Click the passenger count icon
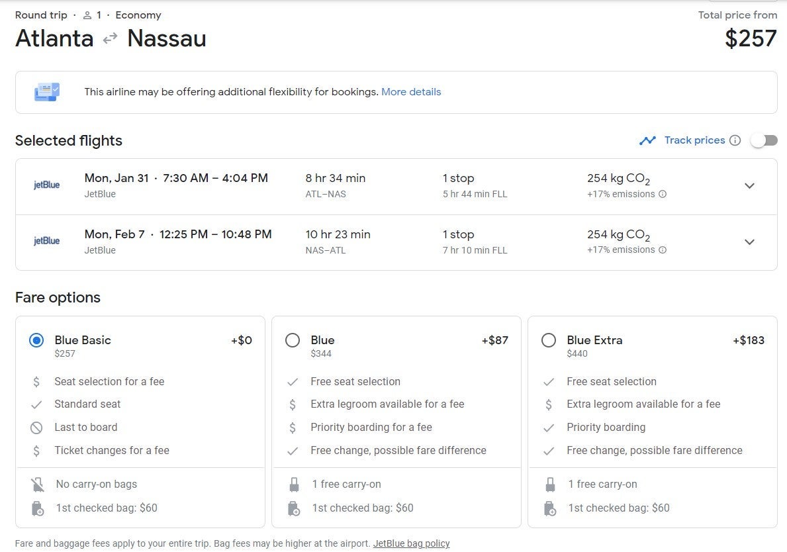Screen dimensions: 787x552 pos(87,15)
